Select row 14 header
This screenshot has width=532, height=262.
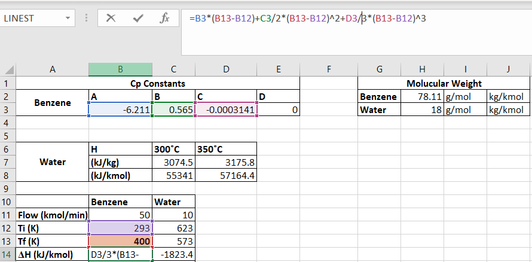tap(7, 254)
